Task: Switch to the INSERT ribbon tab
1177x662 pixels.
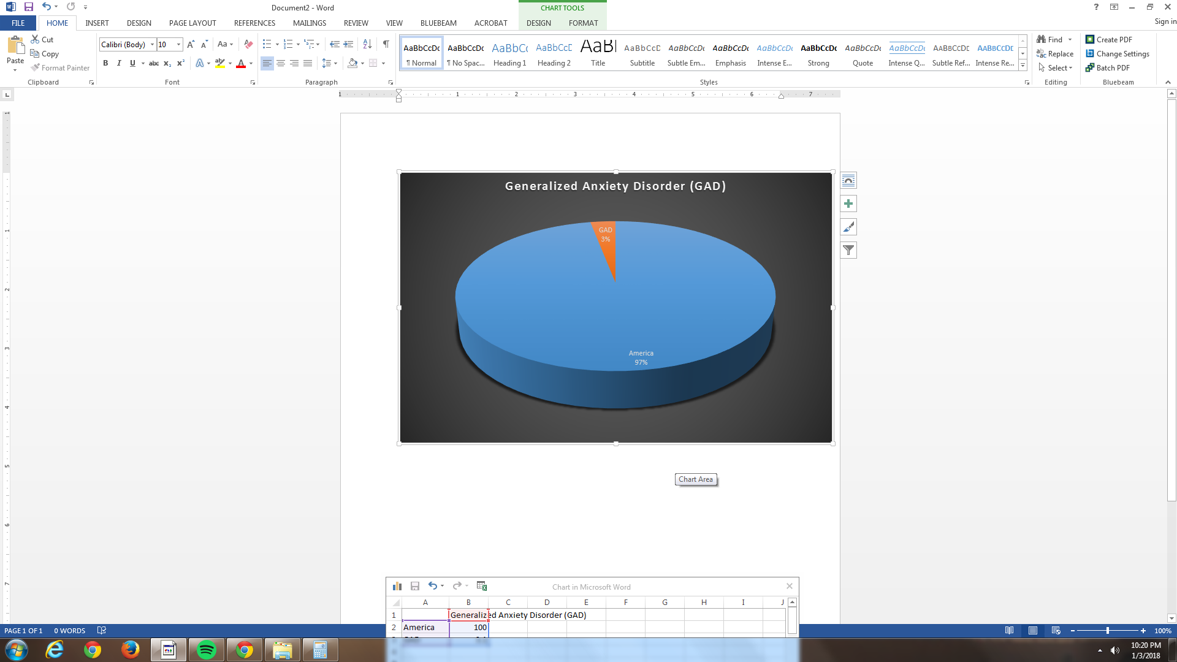Action: [x=97, y=23]
